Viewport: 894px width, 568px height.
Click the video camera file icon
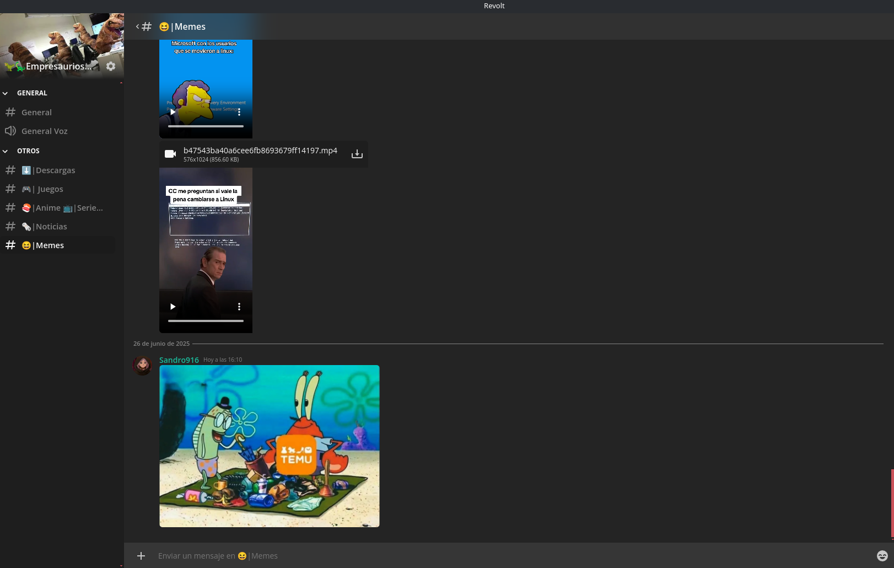[x=170, y=154]
